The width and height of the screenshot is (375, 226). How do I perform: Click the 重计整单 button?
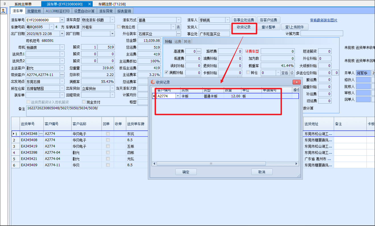pyautogui.click(x=268, y=27)
